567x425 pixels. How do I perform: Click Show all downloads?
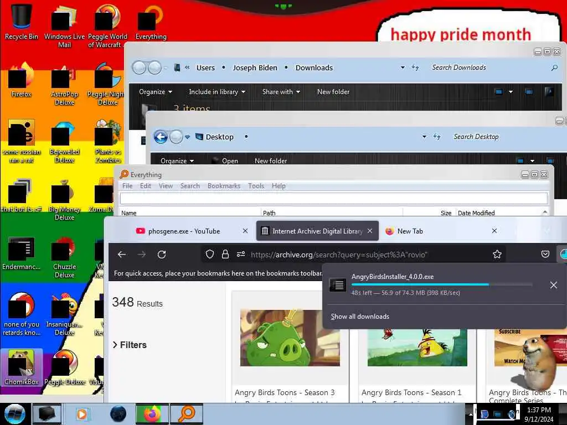click(x=360, y=316)
